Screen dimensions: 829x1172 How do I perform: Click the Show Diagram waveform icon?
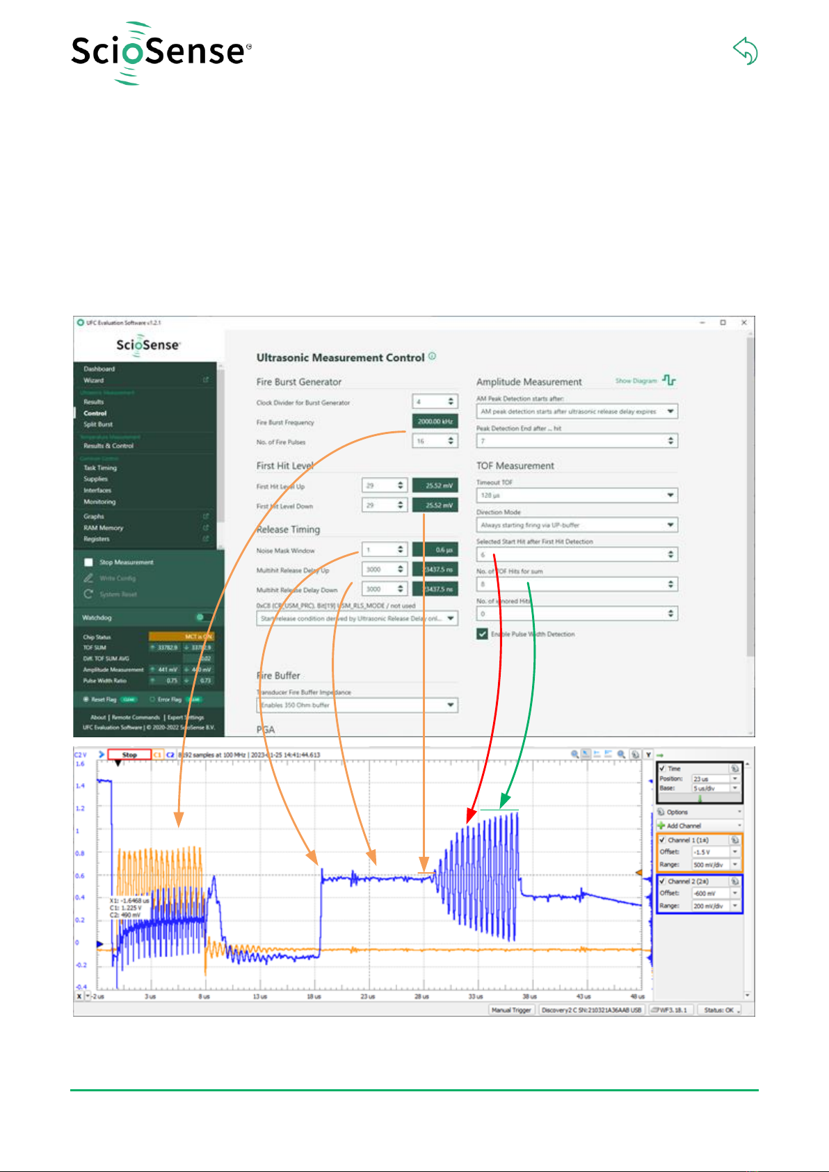point(669,380)
